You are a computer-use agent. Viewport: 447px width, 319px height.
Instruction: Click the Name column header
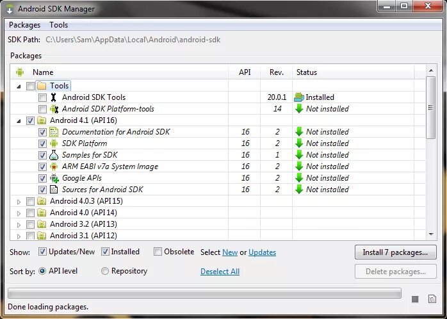click(x=120, y=72)
